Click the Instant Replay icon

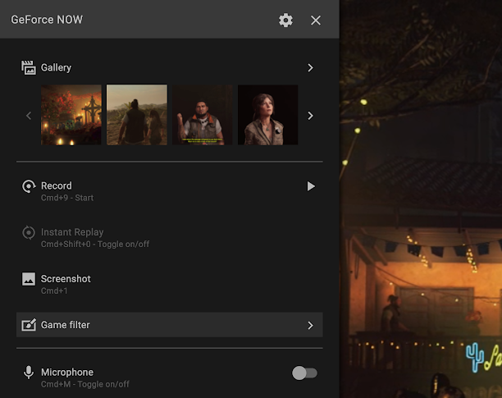click(29, 233)
